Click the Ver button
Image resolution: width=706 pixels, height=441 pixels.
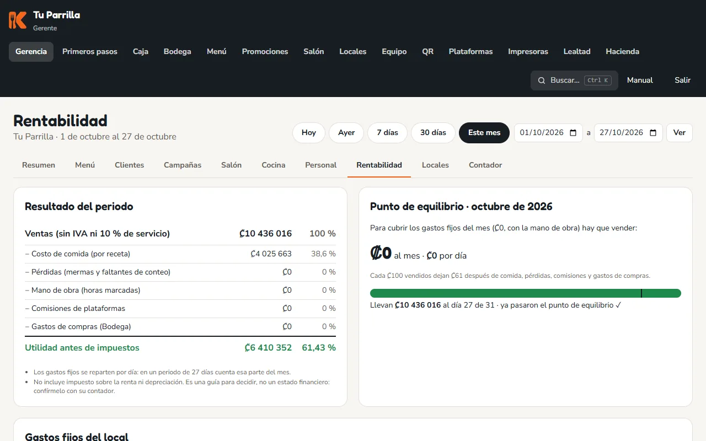coord(680,133)
